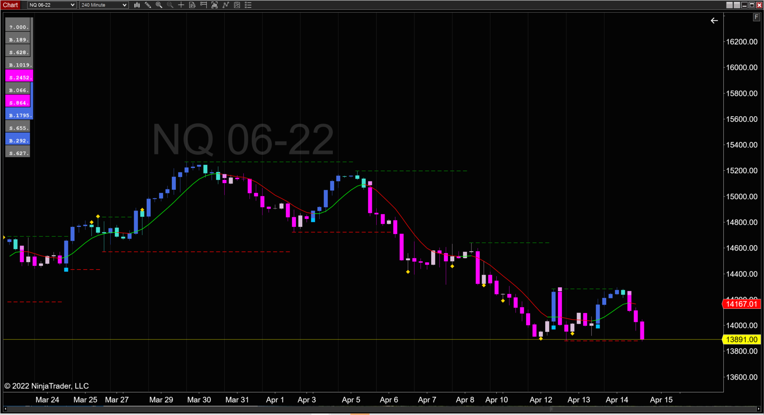
Task: Open the 240 Minute interval dropdown
Action: (x=103, y=5)
